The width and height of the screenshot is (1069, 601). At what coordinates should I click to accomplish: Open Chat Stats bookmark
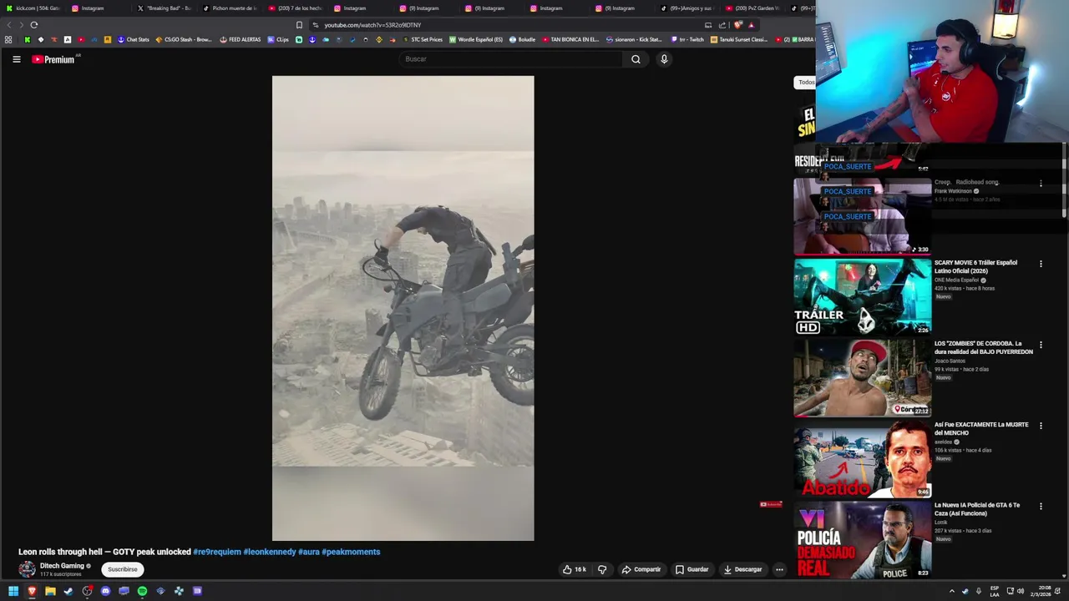[x=133, y=39]
